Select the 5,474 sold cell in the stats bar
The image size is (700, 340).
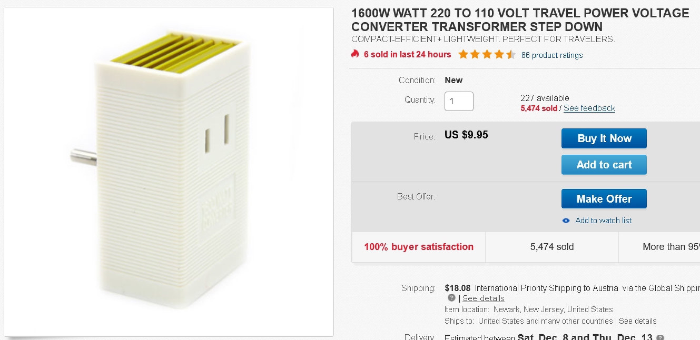click(552, 247)
